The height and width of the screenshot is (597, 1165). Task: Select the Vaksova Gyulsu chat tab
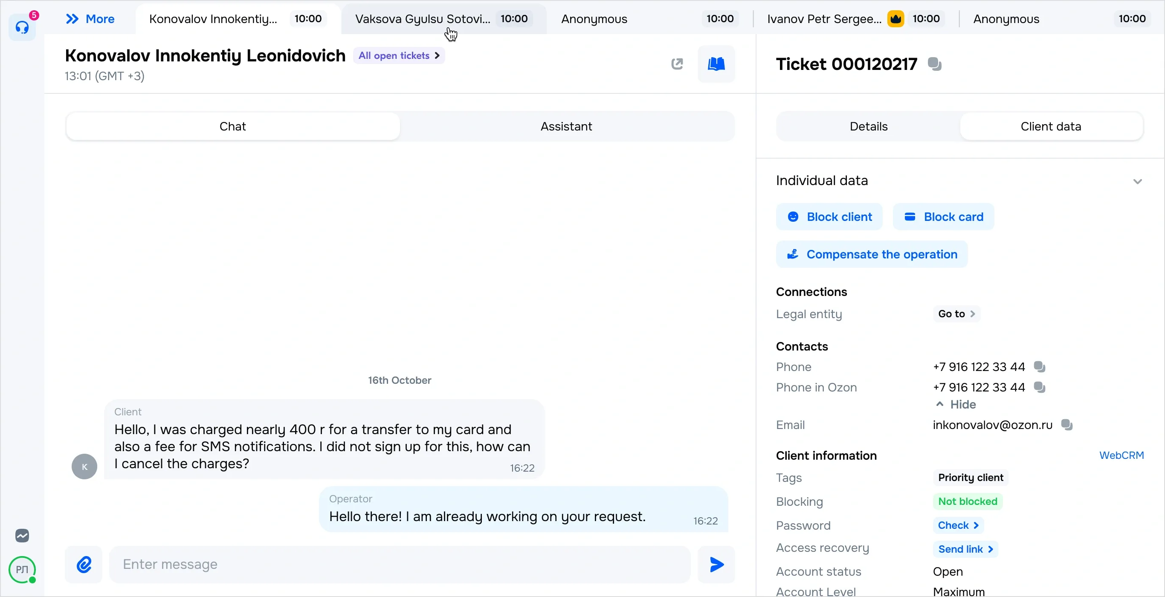pos(443,19)
